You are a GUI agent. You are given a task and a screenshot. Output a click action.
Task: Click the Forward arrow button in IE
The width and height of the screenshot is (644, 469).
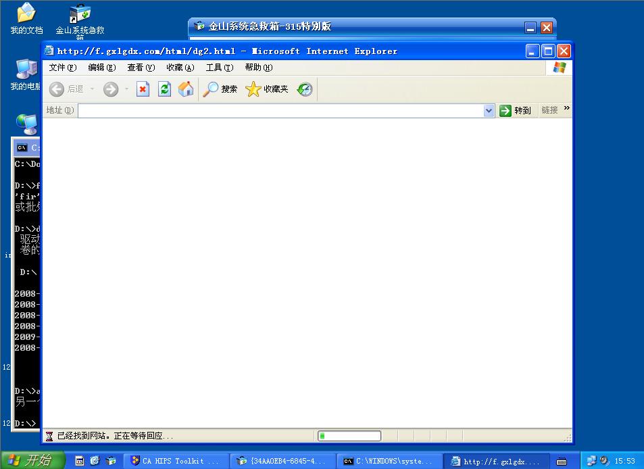110,89
